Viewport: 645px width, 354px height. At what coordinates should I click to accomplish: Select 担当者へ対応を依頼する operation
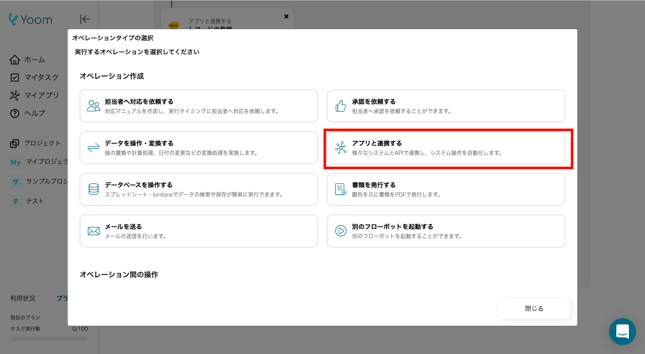[x=198, y=106]
